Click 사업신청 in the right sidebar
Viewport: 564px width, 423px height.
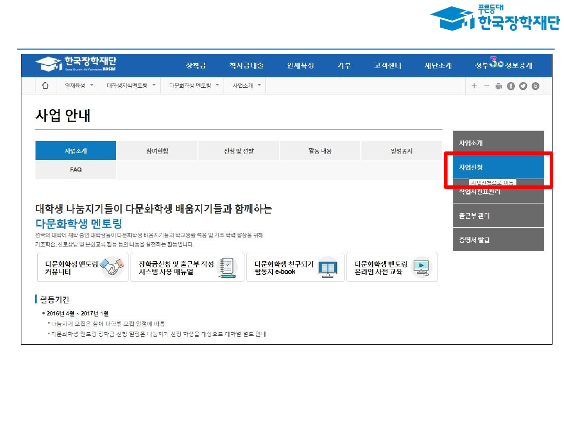[498, 168]
